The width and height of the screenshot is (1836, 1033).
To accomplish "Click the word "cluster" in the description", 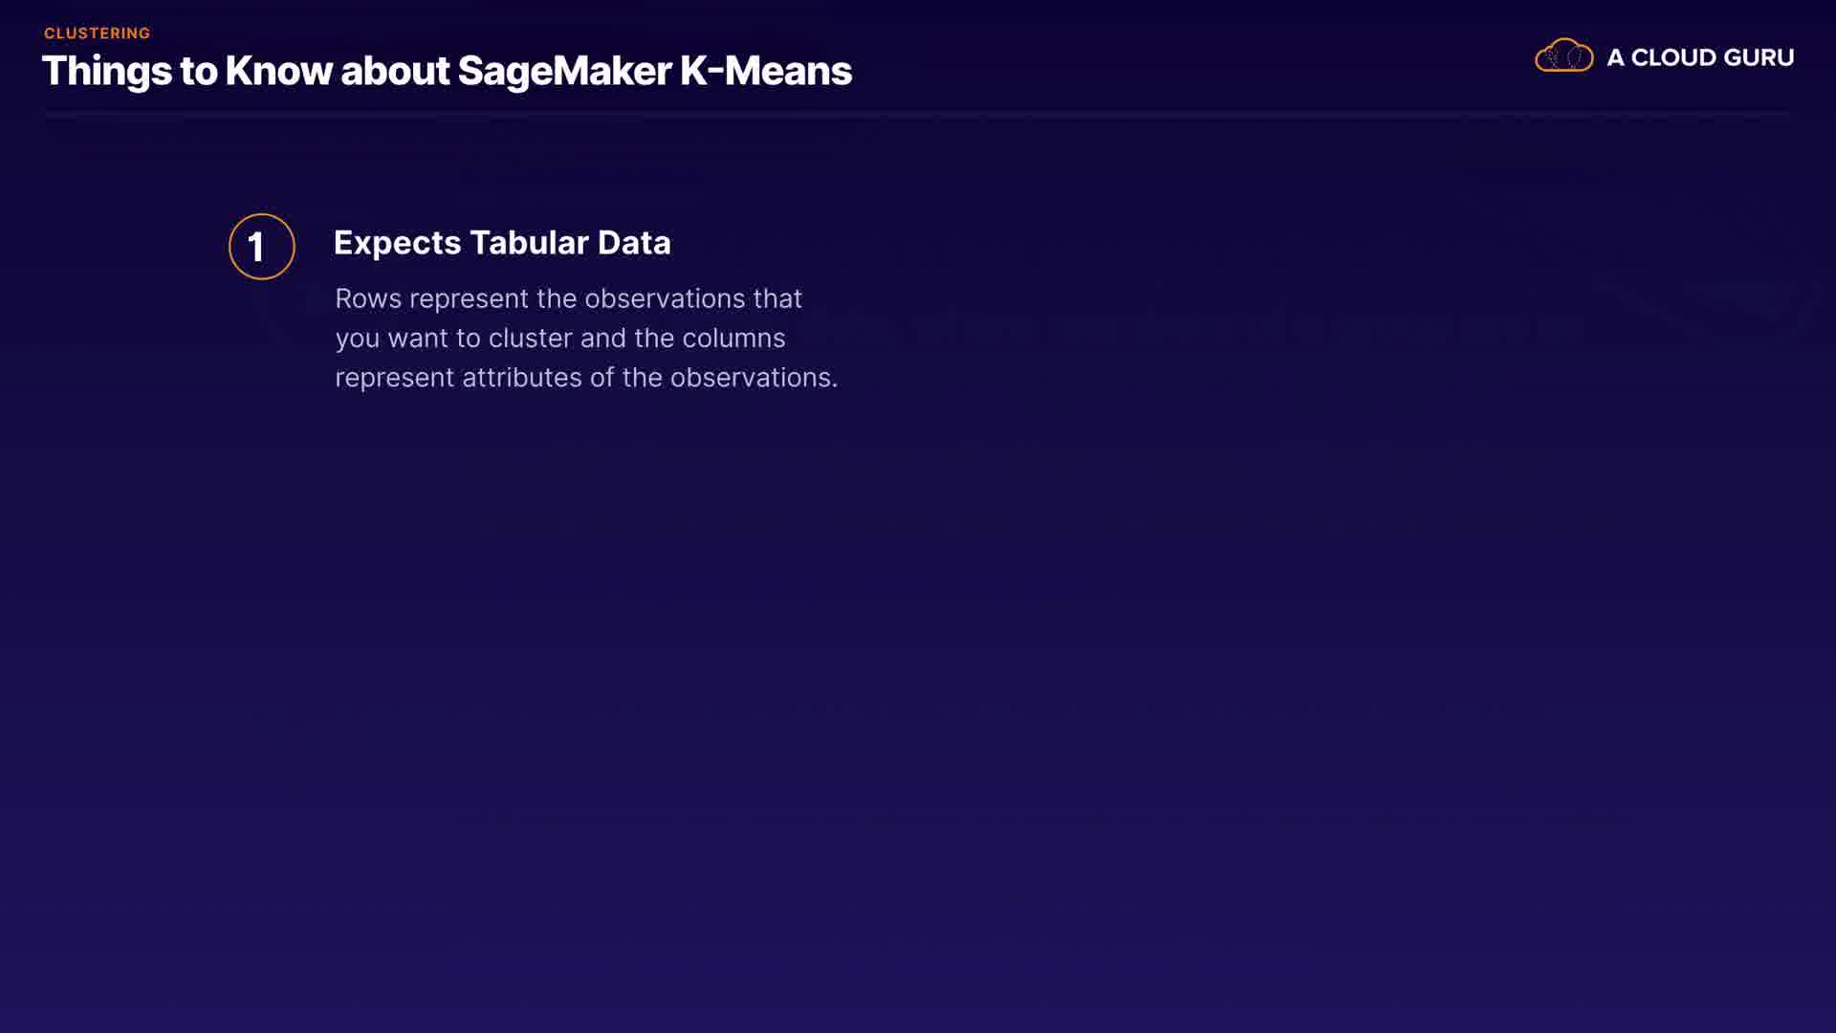I will tap(530, 339).
